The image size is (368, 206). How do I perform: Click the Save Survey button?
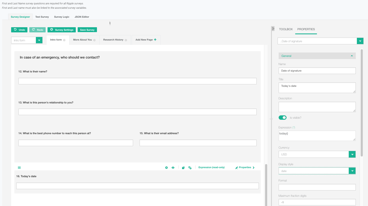[x=87, y=30]
